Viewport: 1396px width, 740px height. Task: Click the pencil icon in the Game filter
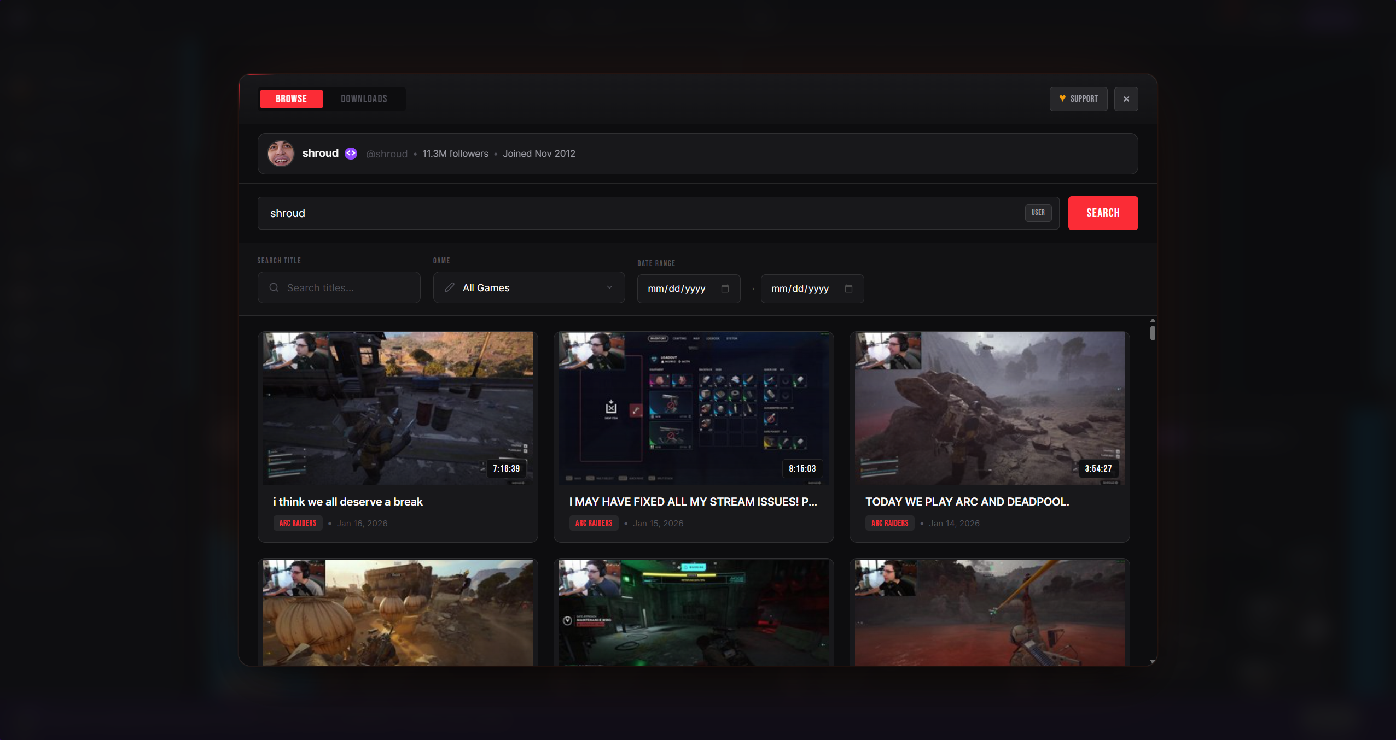click(x=450, y=287)
